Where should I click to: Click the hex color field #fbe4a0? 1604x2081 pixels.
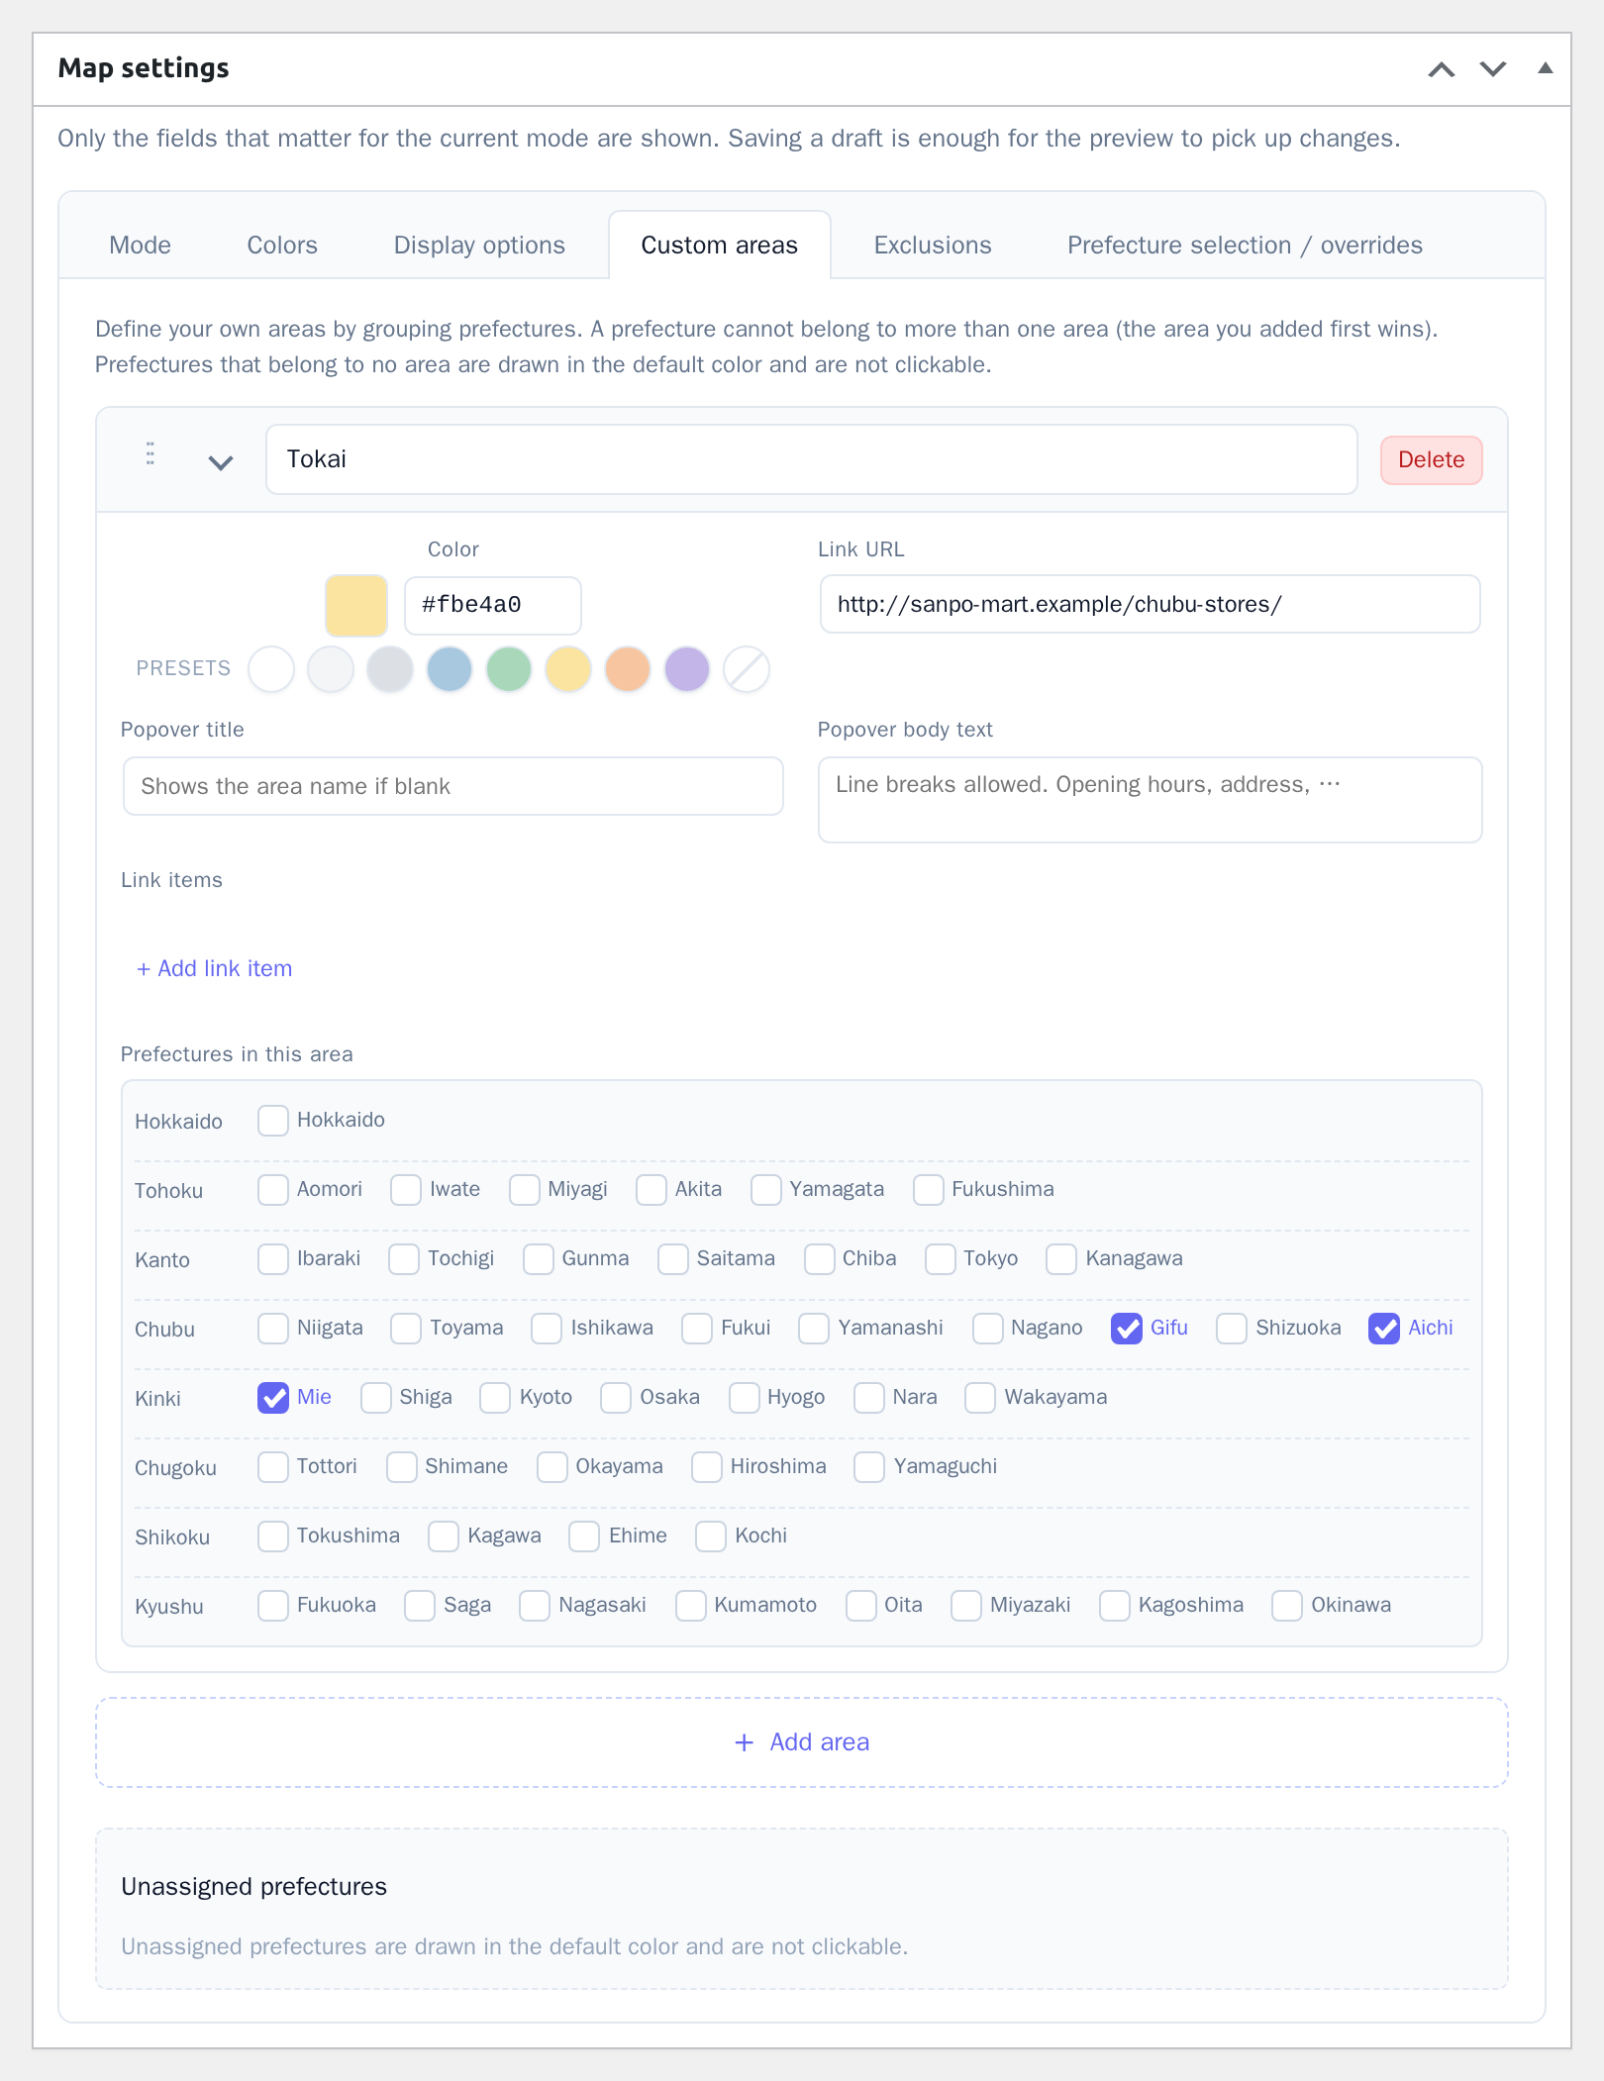click(x=492, y=605)
